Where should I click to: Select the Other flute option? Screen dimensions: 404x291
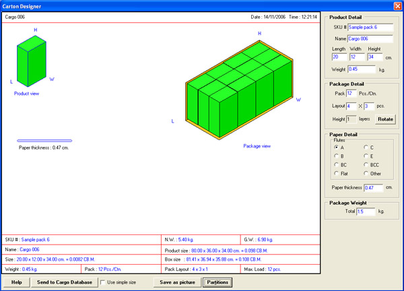click(x=366, y=174)
